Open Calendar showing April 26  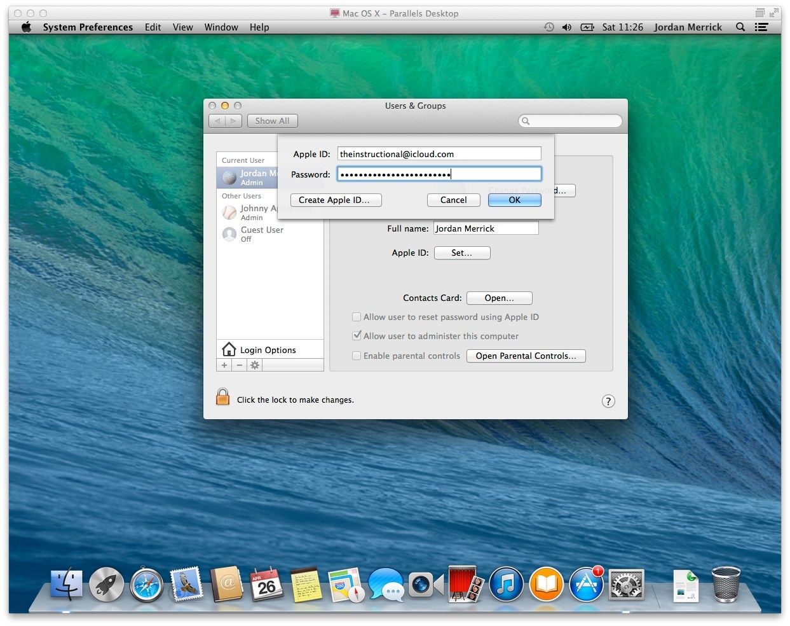coord(268,583)
